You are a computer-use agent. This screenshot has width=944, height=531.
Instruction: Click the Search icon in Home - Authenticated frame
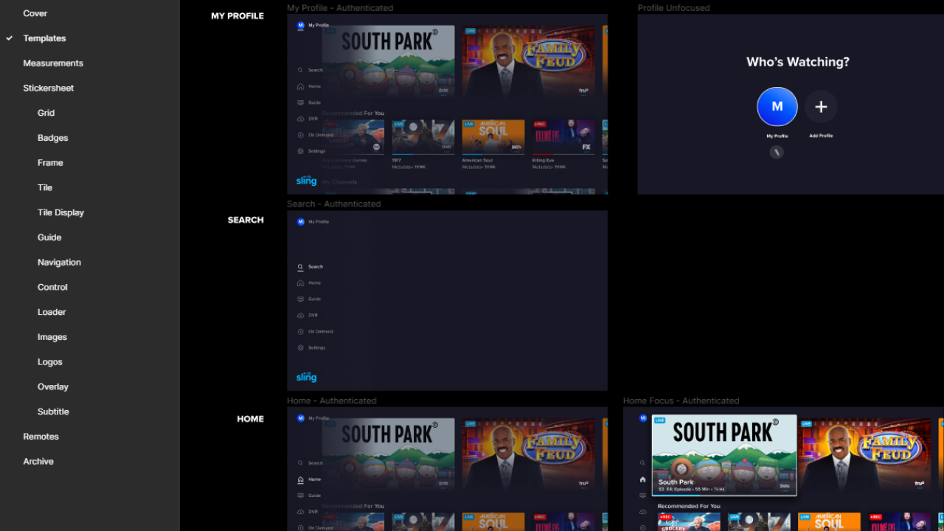pyautogui.click(x=300, y=463)
